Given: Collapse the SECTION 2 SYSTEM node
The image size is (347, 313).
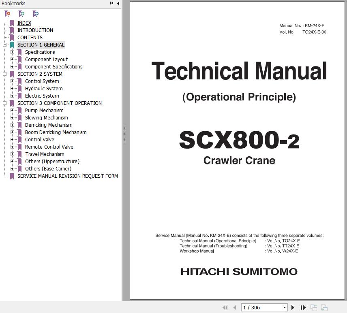Looking at the screenshot, I should click(x=4, y=74).
